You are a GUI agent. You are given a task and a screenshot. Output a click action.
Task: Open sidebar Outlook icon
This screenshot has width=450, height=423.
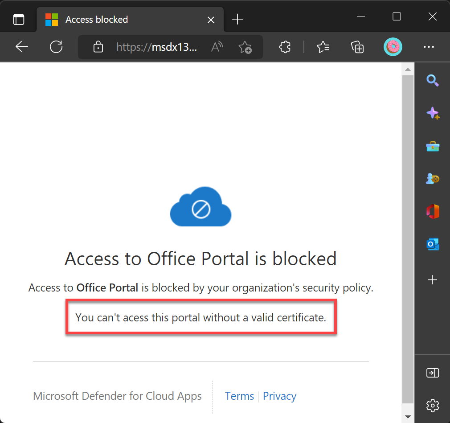point(433,244)
